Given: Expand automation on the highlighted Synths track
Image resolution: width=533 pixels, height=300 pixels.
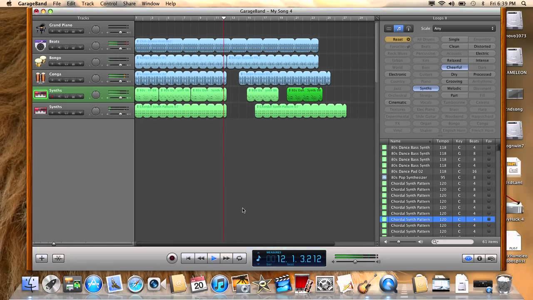Looking at the screenshot, I should click(80, 97).
